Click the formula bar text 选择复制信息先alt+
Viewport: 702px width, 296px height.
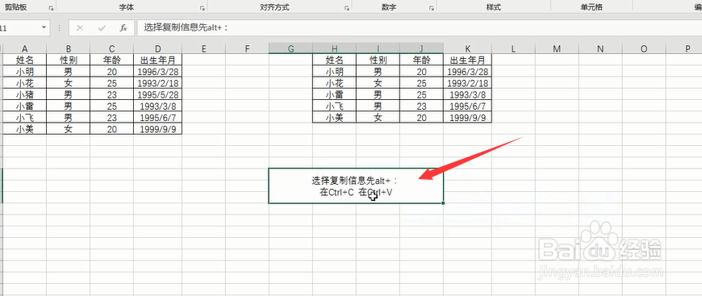click(186, 27)
